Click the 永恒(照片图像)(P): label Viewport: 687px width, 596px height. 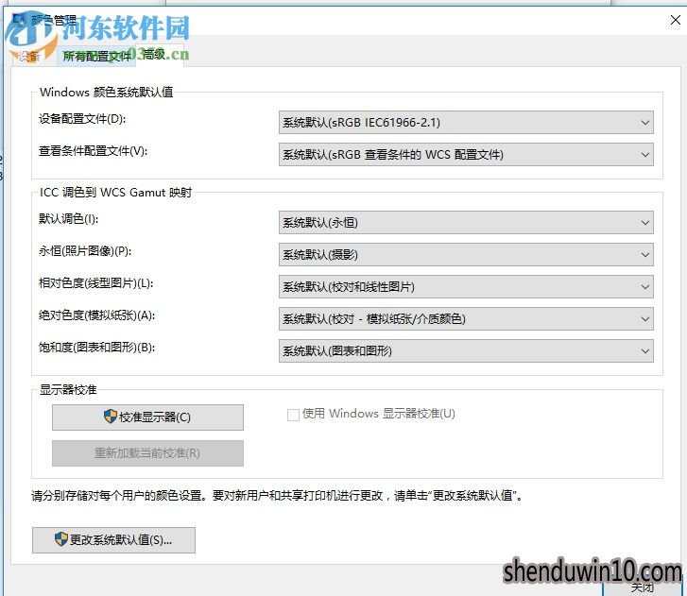(x=85, y=251)
